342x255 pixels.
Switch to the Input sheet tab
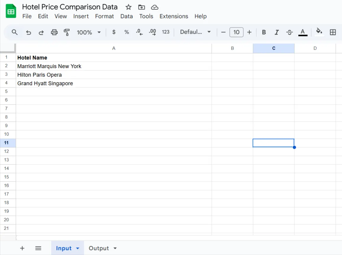[x=64, y=248]
